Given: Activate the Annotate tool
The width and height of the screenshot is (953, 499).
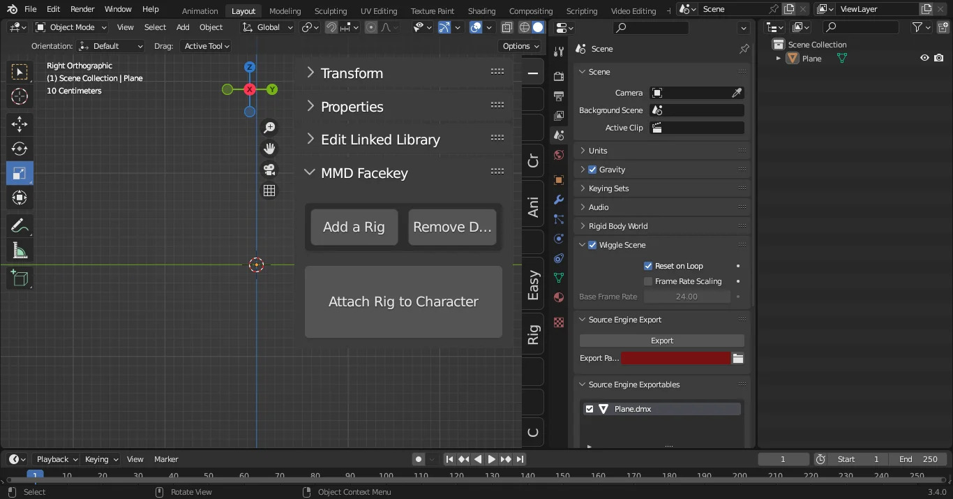Looking at the screenshot, I should 20,225.
